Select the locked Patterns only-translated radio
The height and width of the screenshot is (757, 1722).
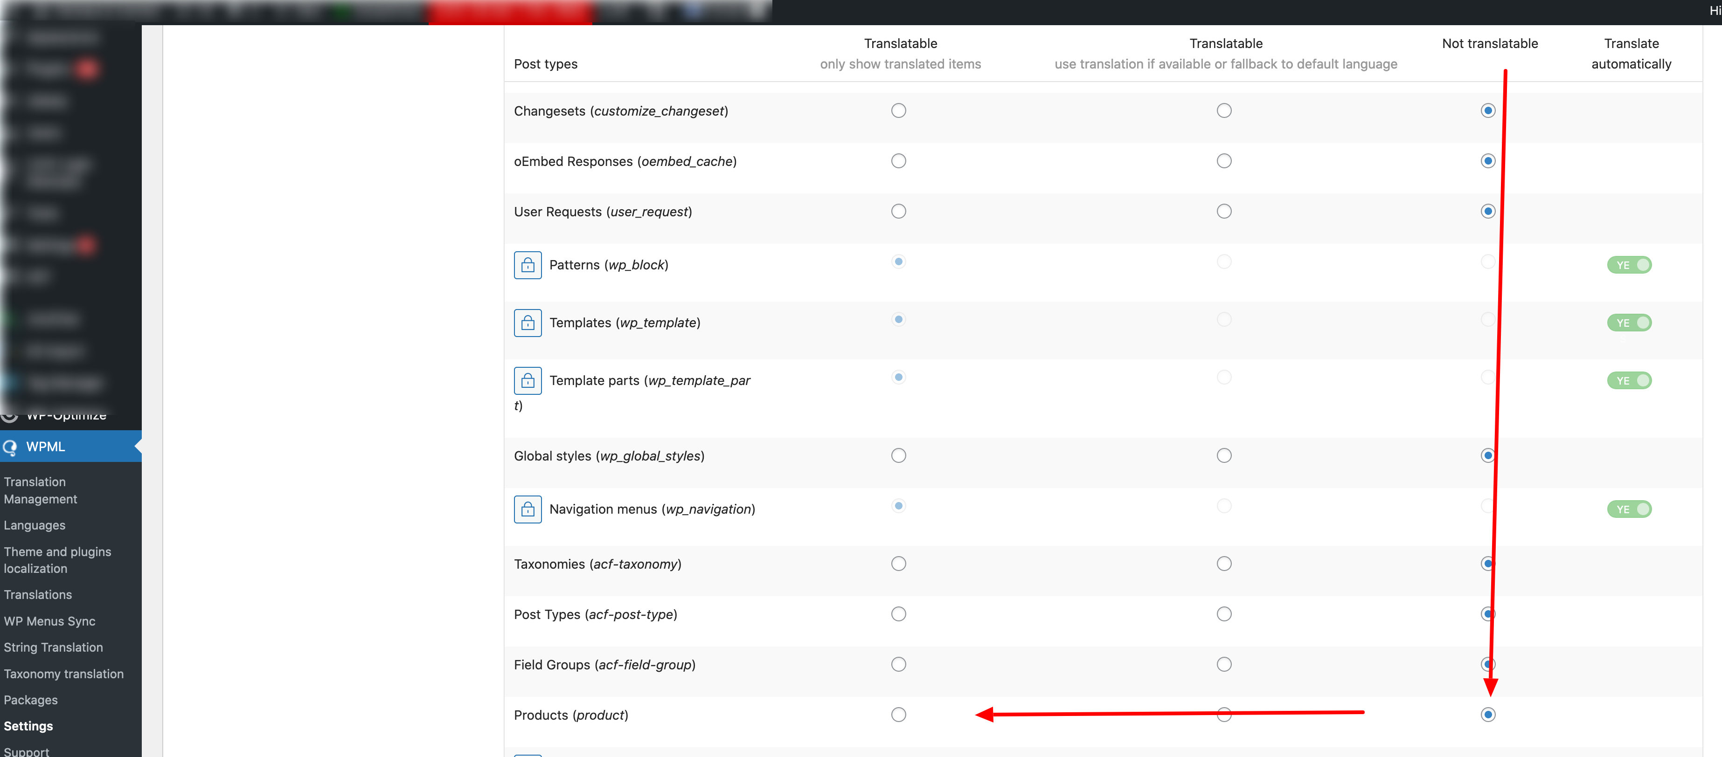pyautogui.click(x=898, y=262)
